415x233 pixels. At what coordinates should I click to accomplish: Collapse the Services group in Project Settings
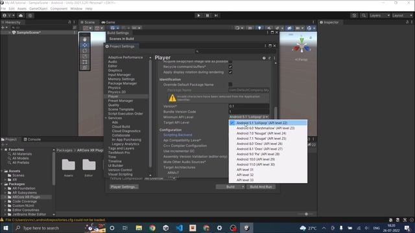click(x=106, y=118)
